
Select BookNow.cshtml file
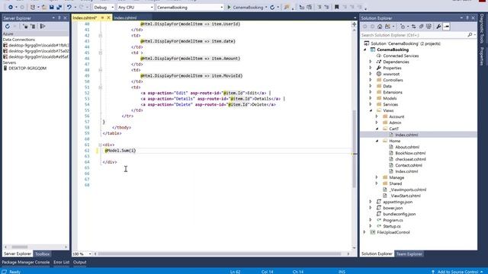410,153
